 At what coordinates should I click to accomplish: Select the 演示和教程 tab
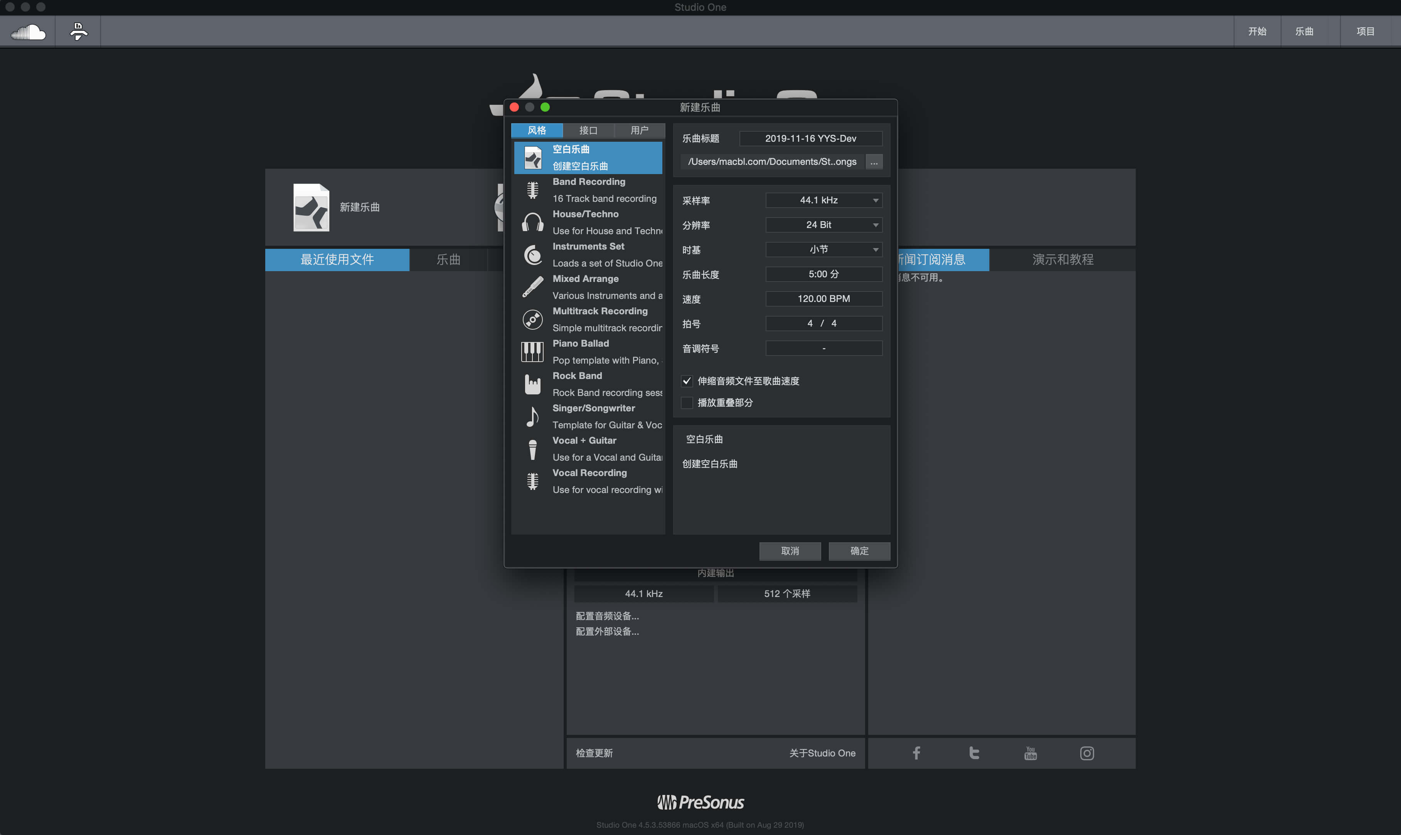click(x=1063, y=259)
